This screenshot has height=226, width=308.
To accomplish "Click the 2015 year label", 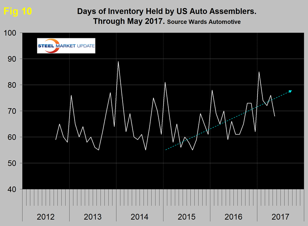I will 186,216.
